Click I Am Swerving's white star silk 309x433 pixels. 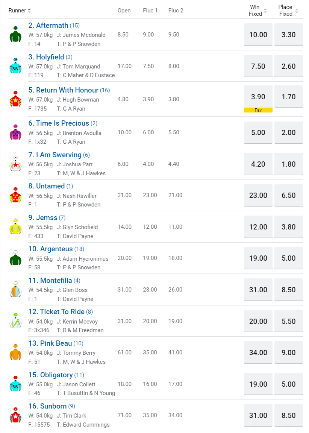[15, 164]
